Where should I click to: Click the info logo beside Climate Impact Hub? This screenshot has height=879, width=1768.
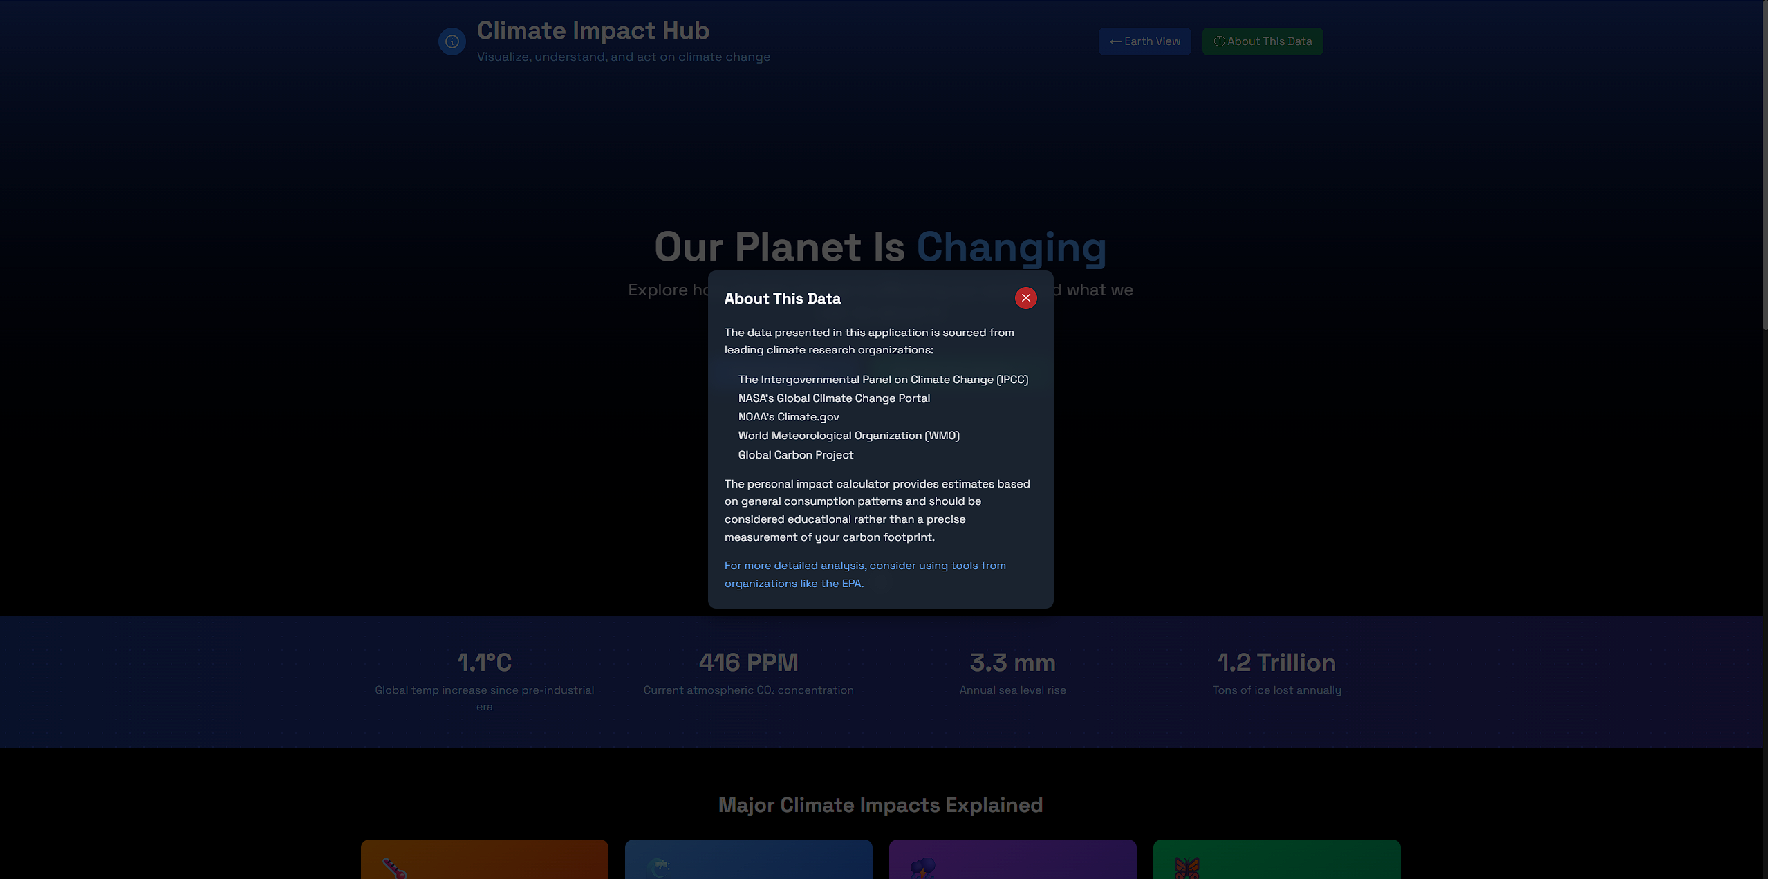pyautogui.click(x=452, y=41)
